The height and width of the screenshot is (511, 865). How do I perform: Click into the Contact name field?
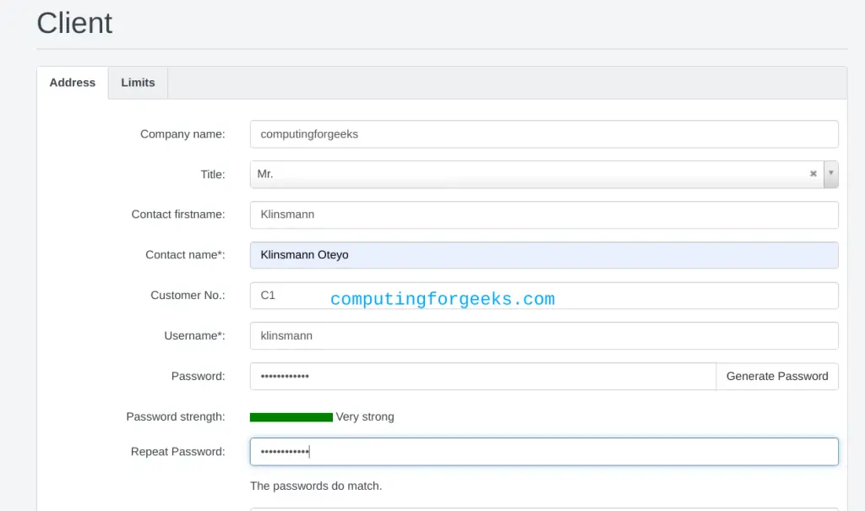(544, 255)
